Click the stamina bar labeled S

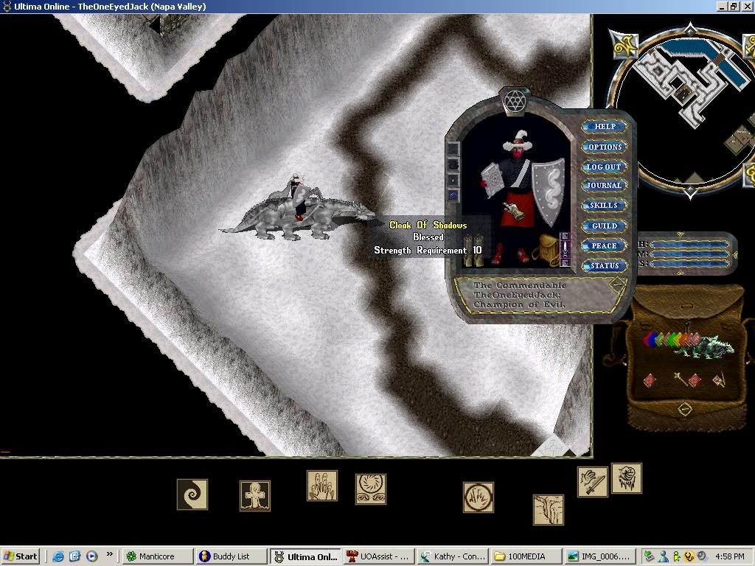pos(689,264)
